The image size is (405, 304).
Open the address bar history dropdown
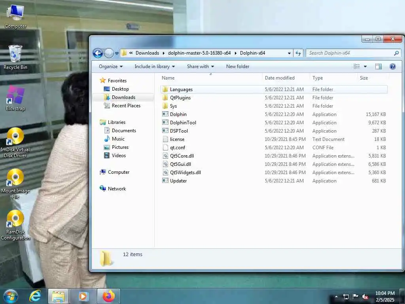289,53
